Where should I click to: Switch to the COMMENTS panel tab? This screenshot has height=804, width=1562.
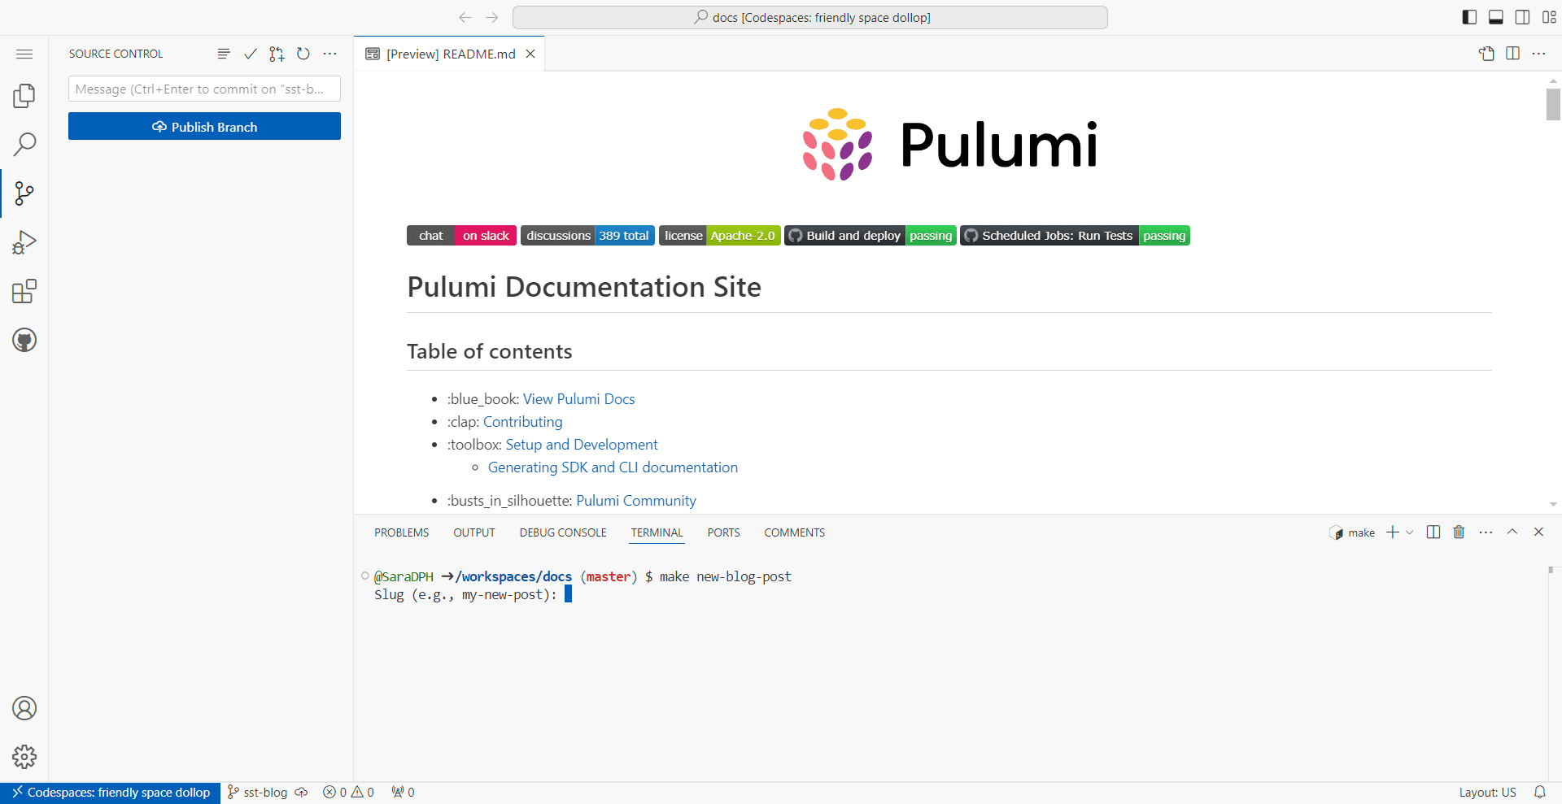[794, 532]
